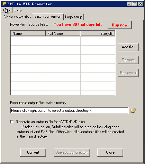Minimize the PPT to EXE Converter window
The height and width of the screenshot is (164, 145).
tap(129, 4)
